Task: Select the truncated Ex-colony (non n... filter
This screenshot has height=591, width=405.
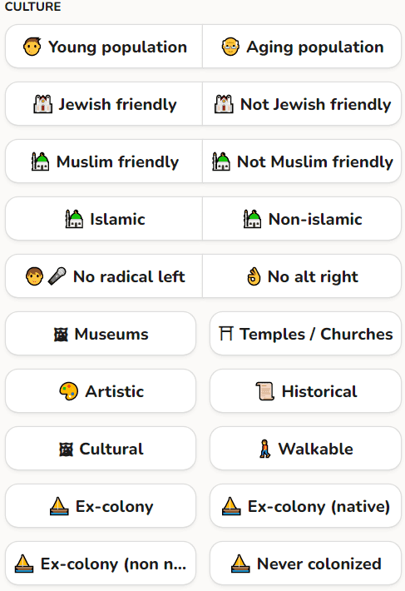Action: click(101, 564)
